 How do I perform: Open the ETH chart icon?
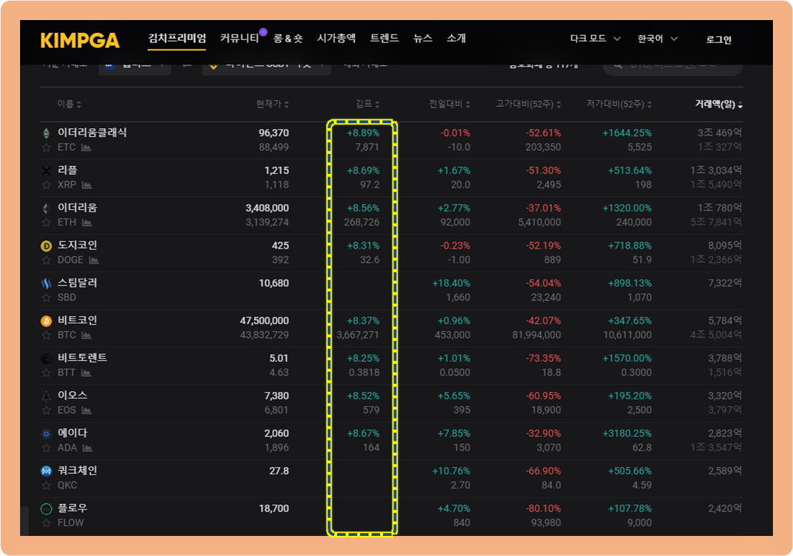coord(87,222)
